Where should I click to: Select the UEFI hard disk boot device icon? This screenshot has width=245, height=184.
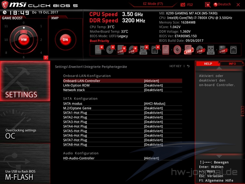[x=99, y=50]
